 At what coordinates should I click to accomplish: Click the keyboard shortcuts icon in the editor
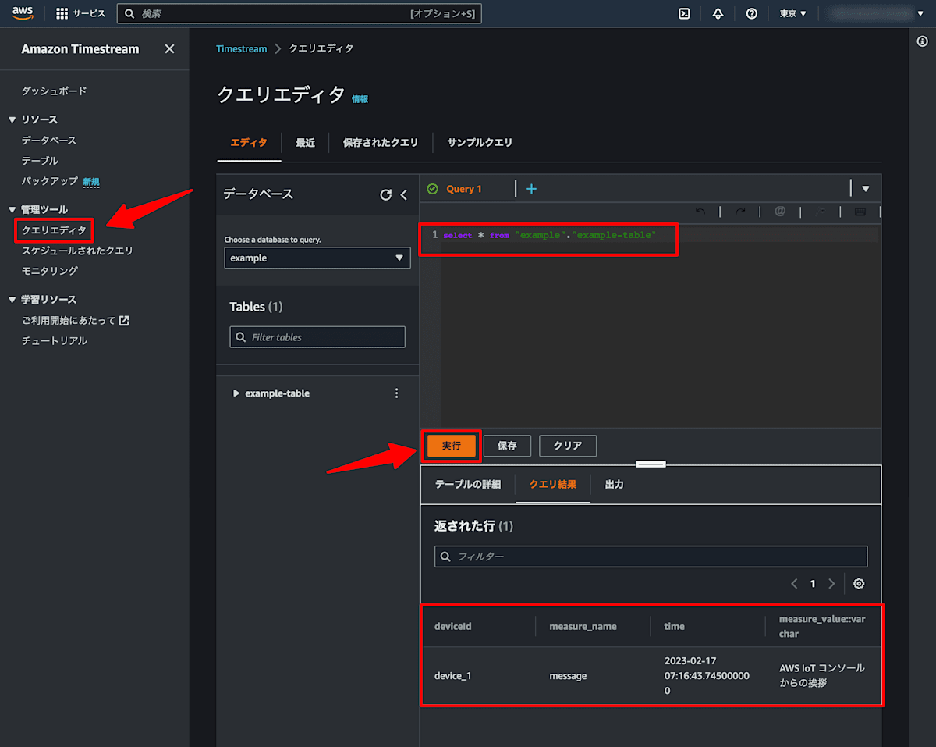click(860, 212)
